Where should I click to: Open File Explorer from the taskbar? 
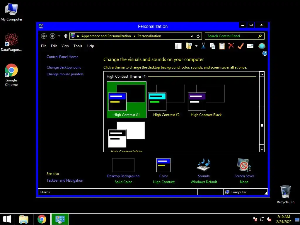(x=24, y=219)
